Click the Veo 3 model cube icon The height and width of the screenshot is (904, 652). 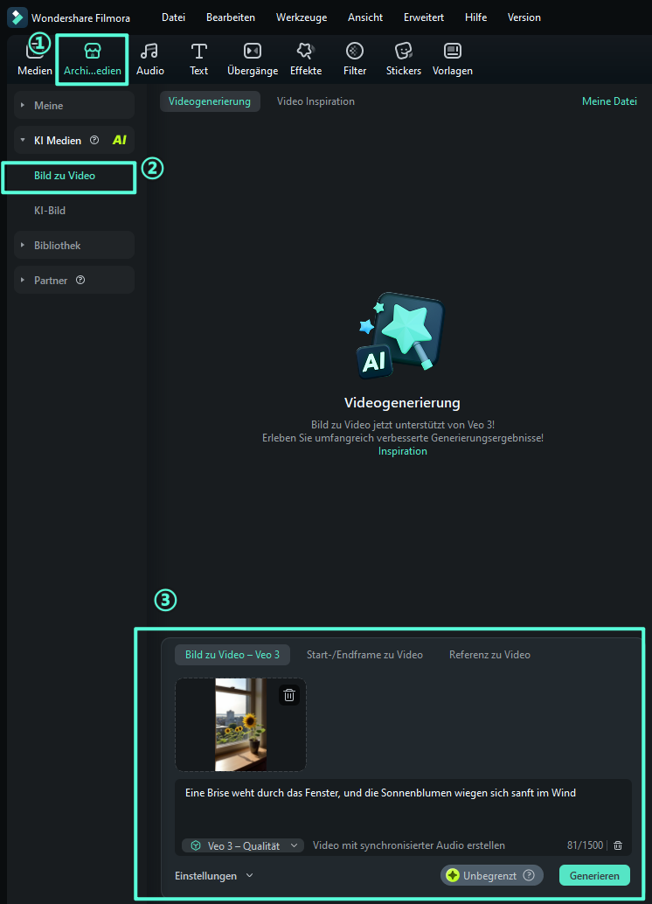coord(196,845)
